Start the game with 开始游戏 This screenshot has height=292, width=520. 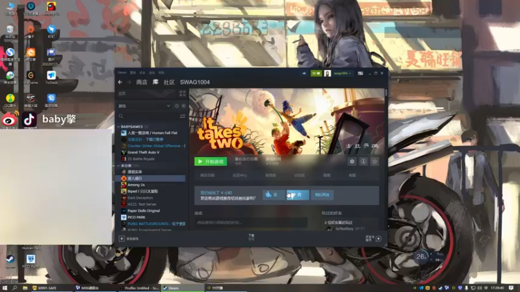point(211,162)
